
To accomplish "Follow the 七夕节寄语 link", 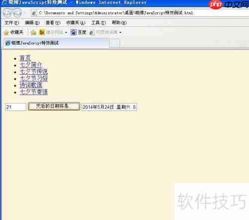I will click(x=34, y=92).
